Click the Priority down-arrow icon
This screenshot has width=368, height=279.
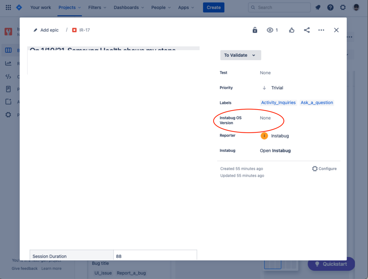tap(264, 88)
